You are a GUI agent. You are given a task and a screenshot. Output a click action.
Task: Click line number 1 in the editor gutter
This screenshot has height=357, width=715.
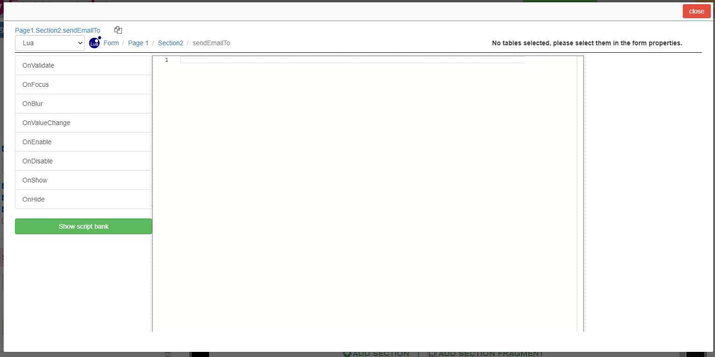167,60
